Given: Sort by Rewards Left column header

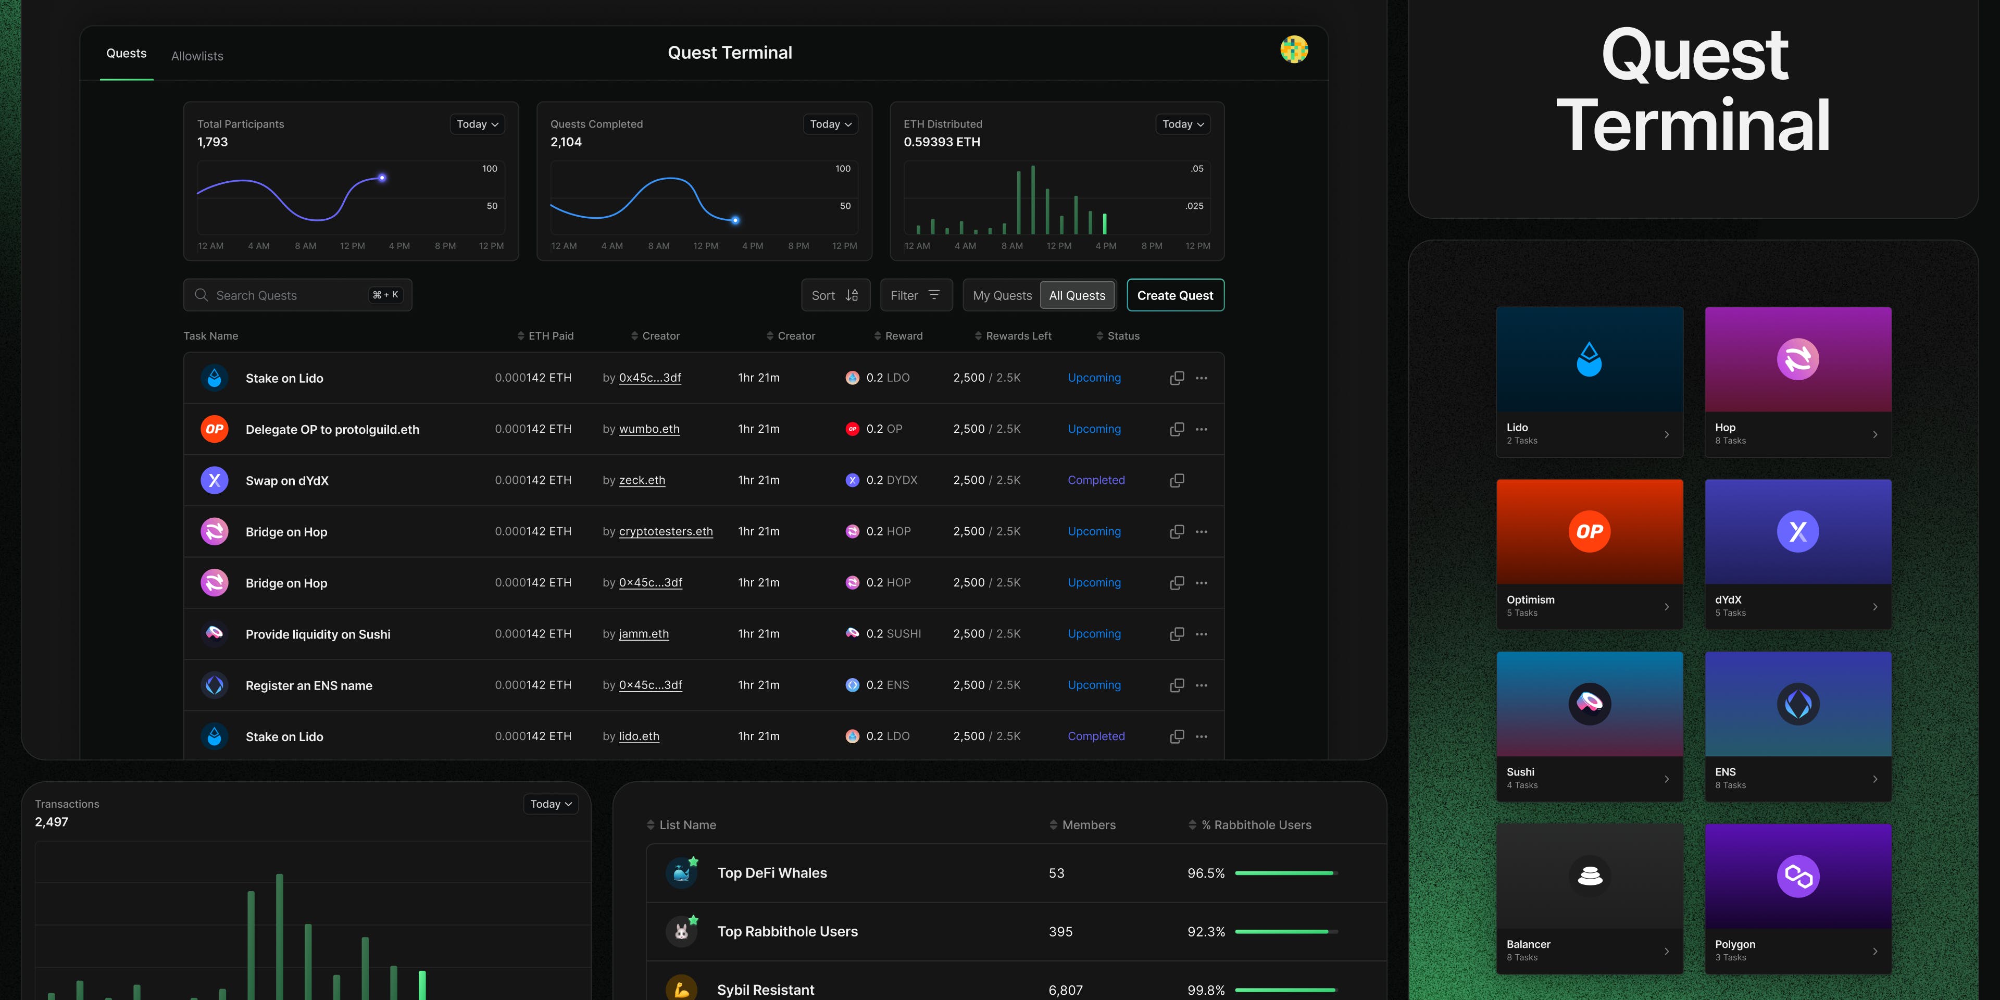Looking at the screenshot, I should click(x=1013, y=336).
